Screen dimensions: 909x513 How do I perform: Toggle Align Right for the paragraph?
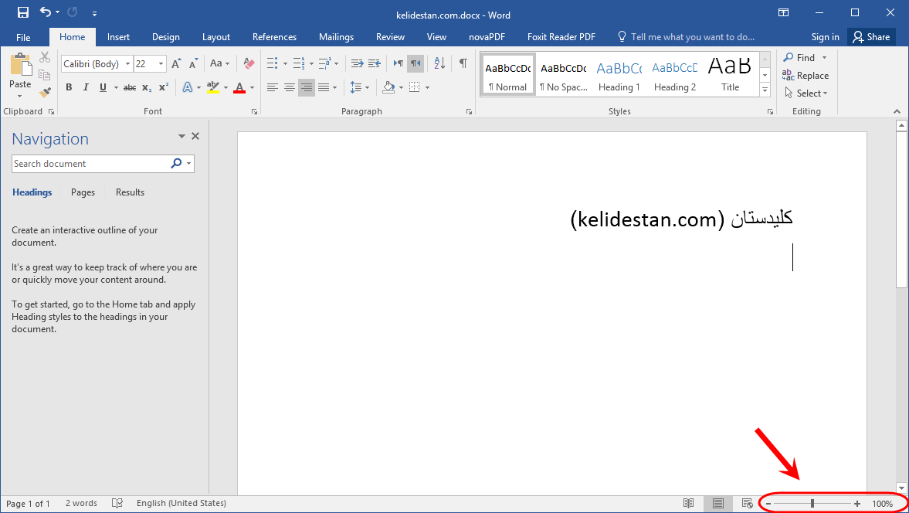307,87
